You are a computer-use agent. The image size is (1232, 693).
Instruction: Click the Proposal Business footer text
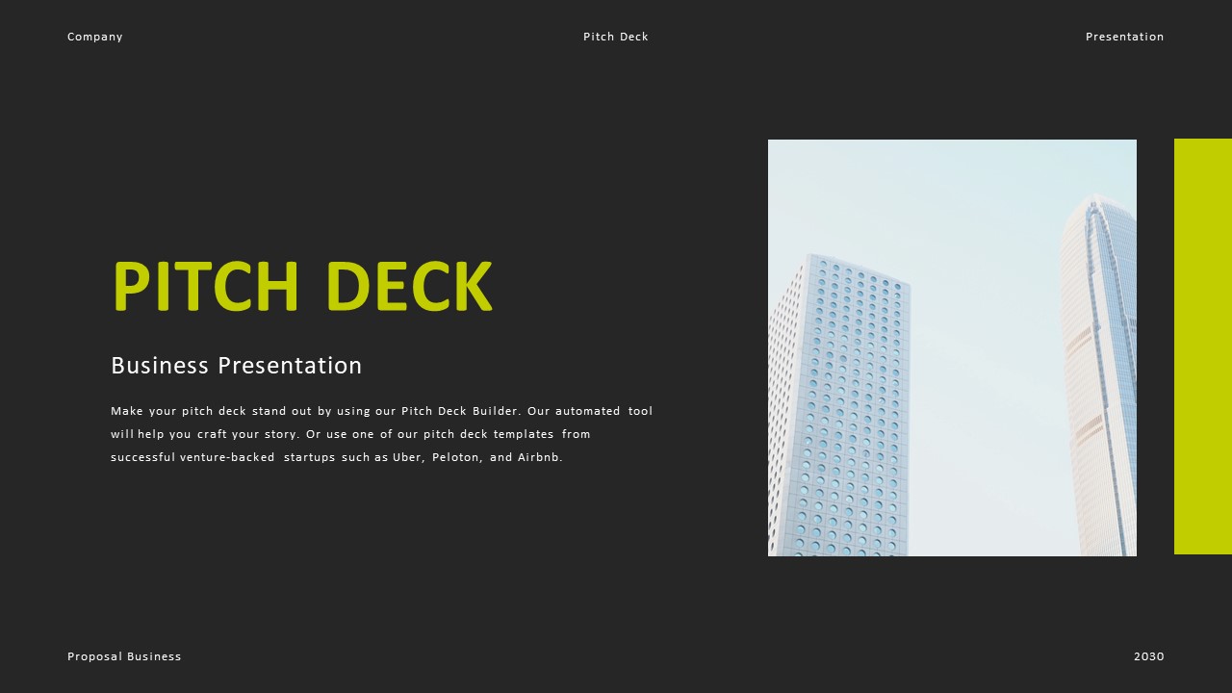click(x=123, y=656)
